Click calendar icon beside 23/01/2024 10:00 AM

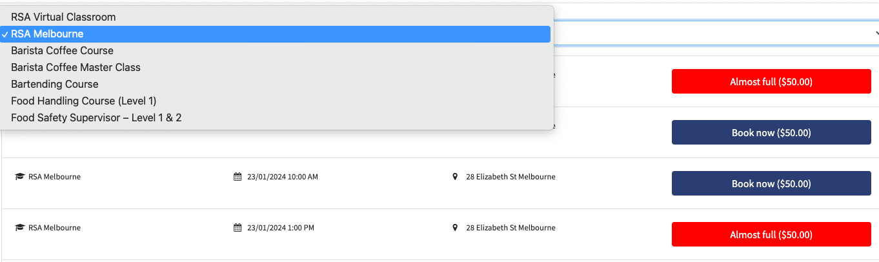[x=237, y=177]
